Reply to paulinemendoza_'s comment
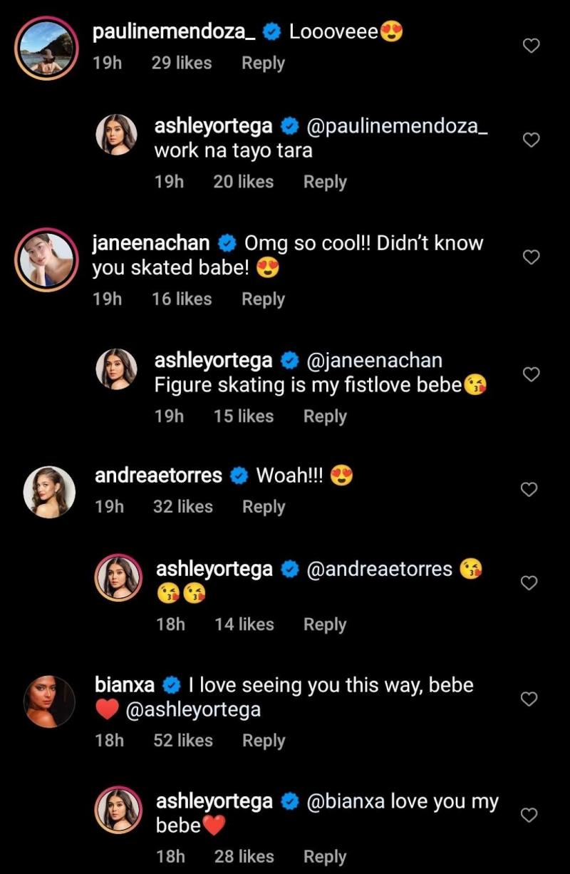The width and height of the screenshot is (570, 874). 263,63
